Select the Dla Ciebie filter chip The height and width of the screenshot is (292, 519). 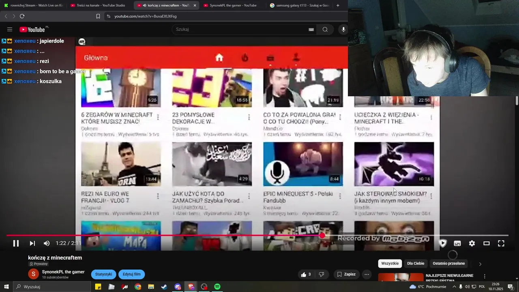[416, 264]
